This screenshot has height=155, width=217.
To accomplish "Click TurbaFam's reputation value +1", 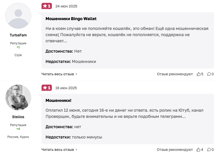I will [x=18, y=47].
